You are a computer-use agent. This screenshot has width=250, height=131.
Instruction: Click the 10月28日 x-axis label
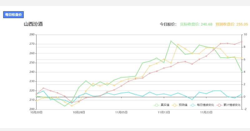(79, 112)
